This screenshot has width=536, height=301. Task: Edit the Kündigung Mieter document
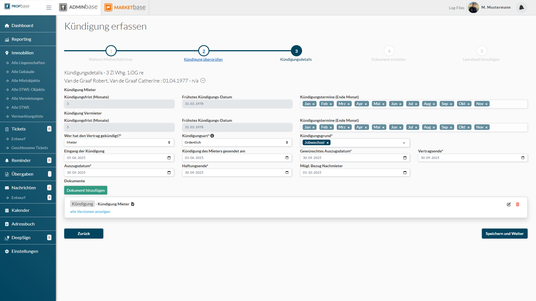tap(509, 204)
